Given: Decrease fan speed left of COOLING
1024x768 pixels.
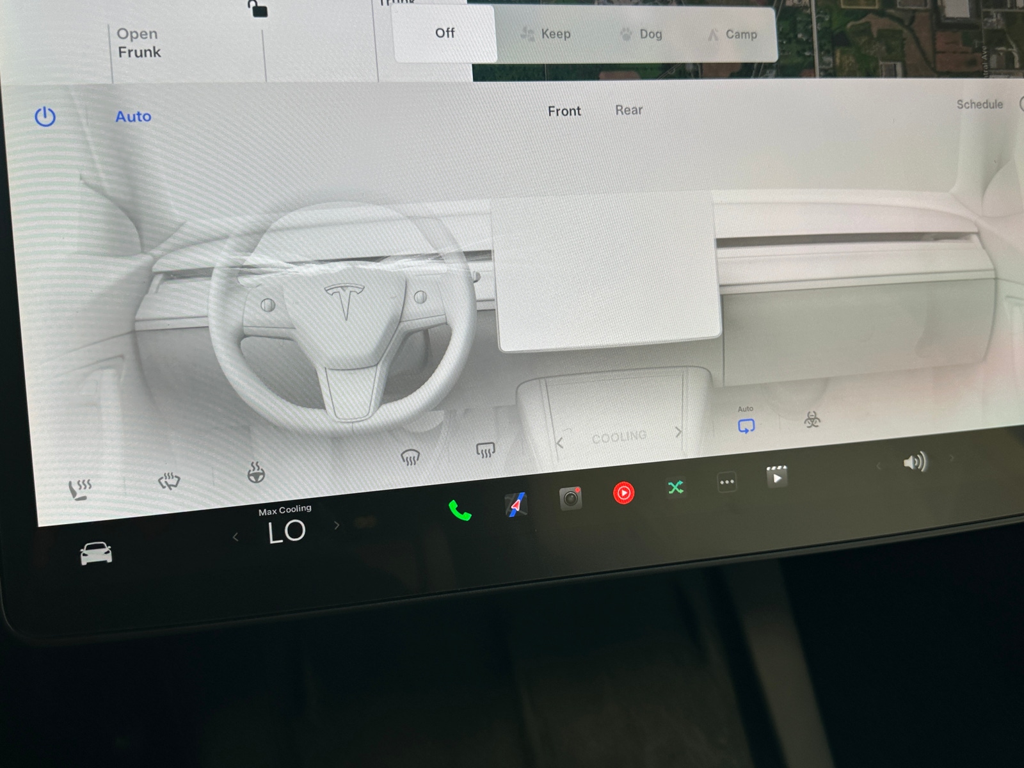Looking at the screenshot, I should pos(560,443).
